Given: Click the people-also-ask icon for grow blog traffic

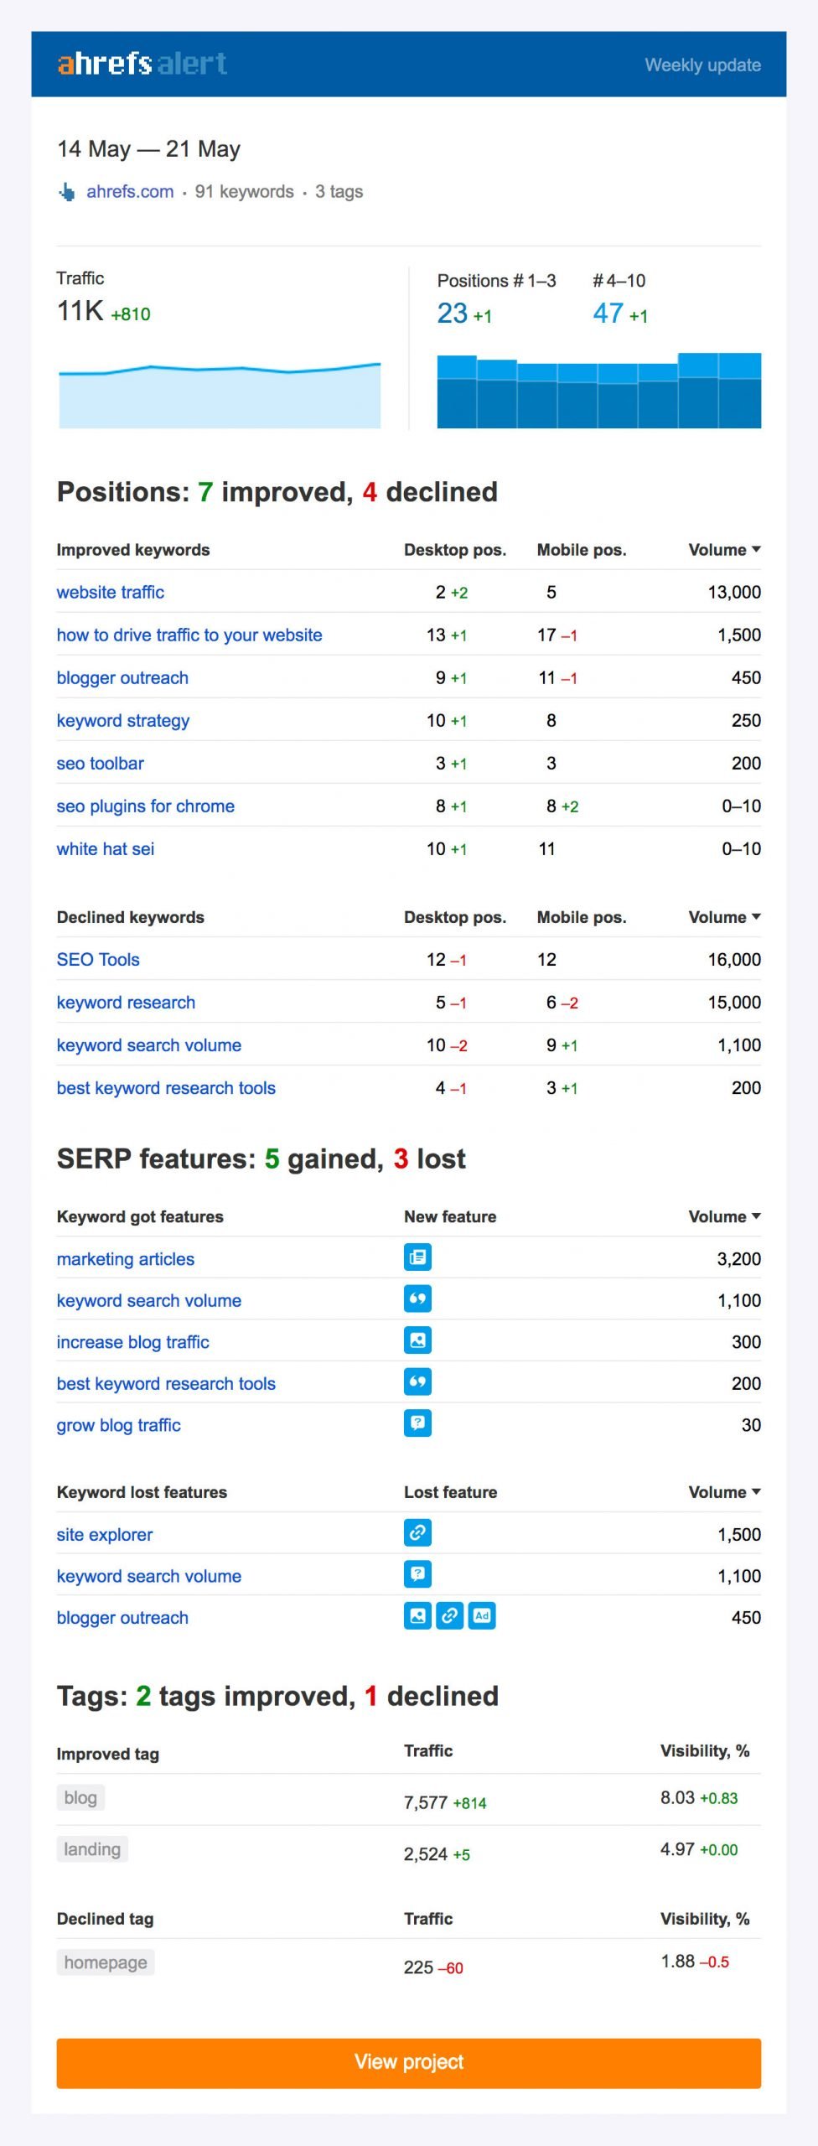Looking at the screenshot, I should (417, 1424).
